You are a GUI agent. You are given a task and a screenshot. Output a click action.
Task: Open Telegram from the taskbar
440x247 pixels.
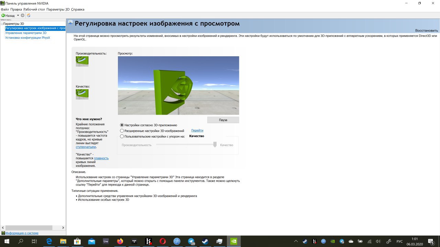[x=191, y=241]
